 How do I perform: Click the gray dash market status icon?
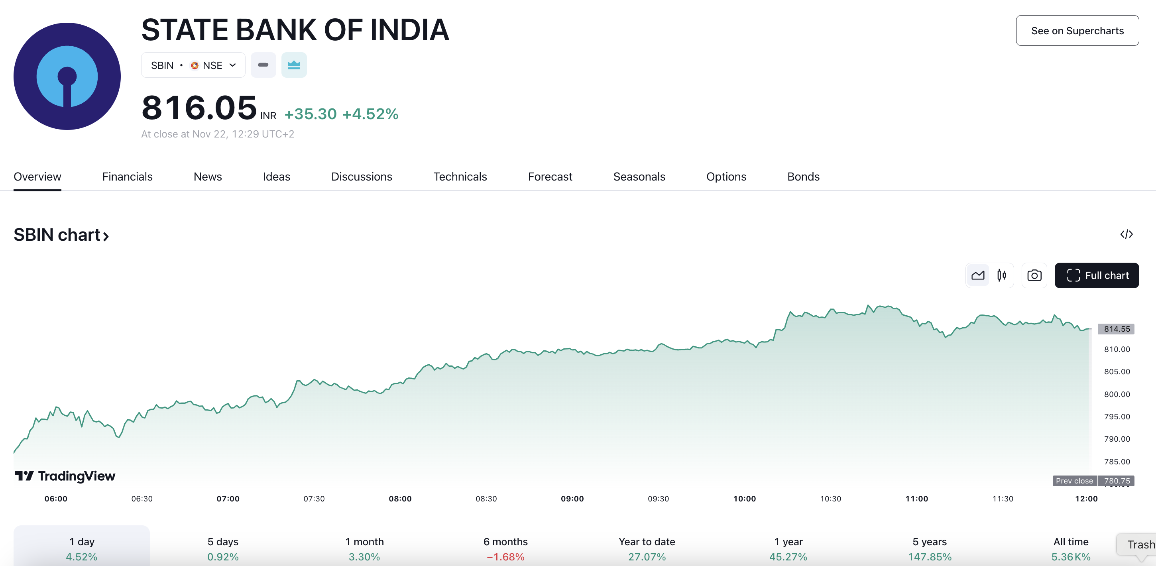click(x=263, y=65)
